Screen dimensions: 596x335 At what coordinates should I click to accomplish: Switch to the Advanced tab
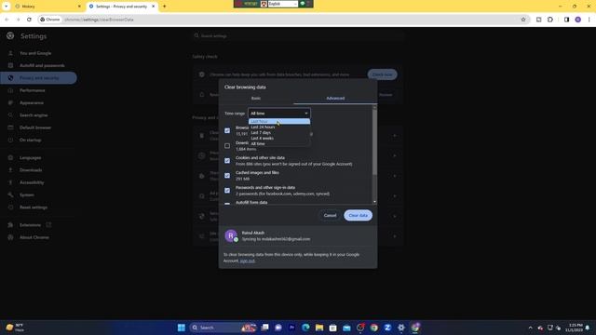click(x=335, y=99)
